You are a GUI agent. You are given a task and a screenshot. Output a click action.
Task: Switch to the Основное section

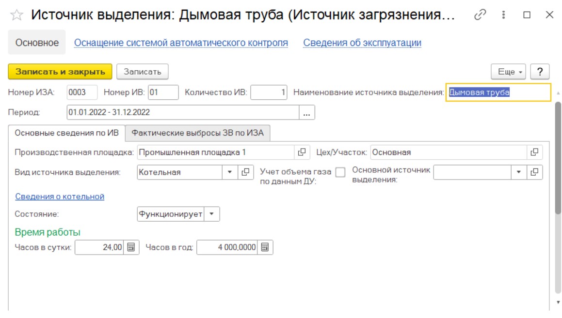point(37,43)
